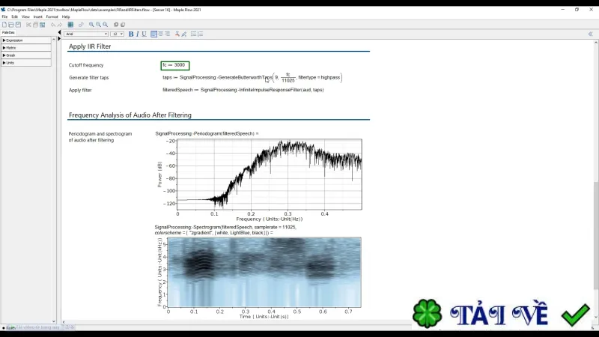Open the View menu
Viewport: 599px width, 337px height.
tap(25, 16)
